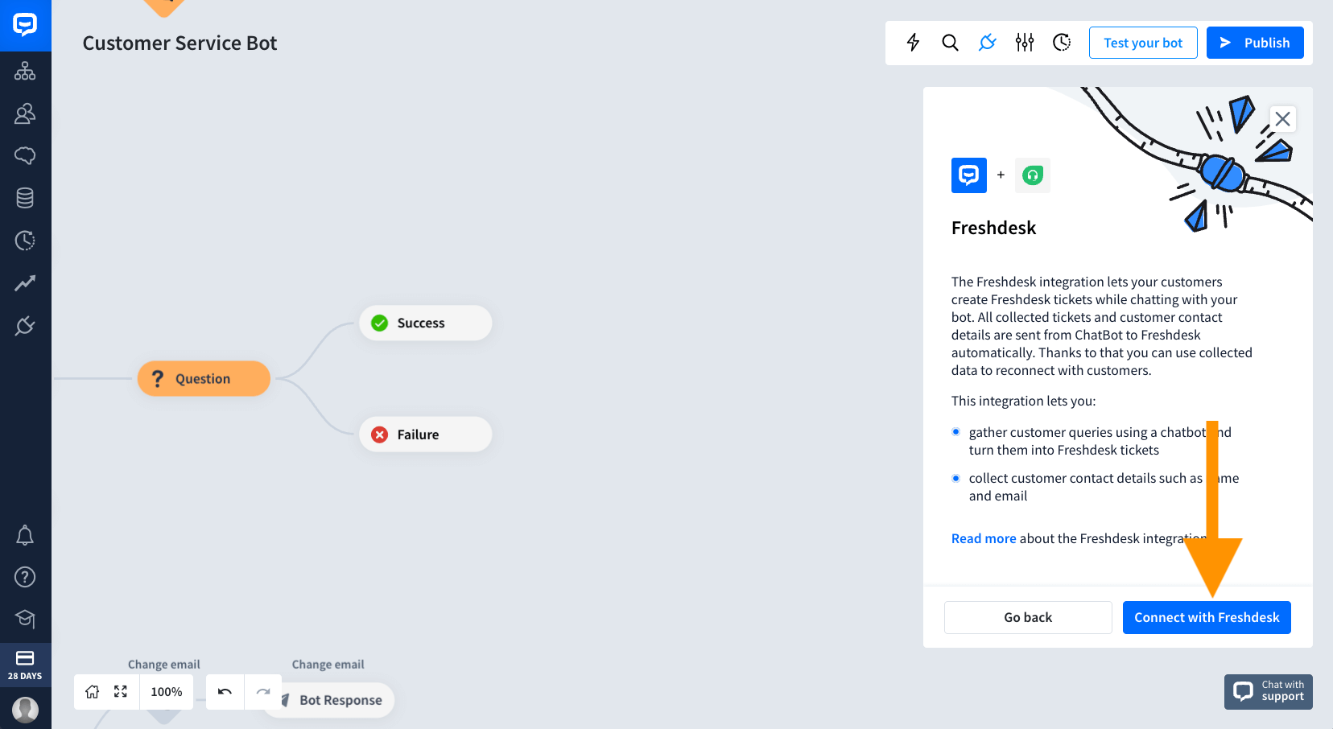Screen dimensions: 1333x729
Task: Click Test your bot button
Action: [x=1143, y=43]
